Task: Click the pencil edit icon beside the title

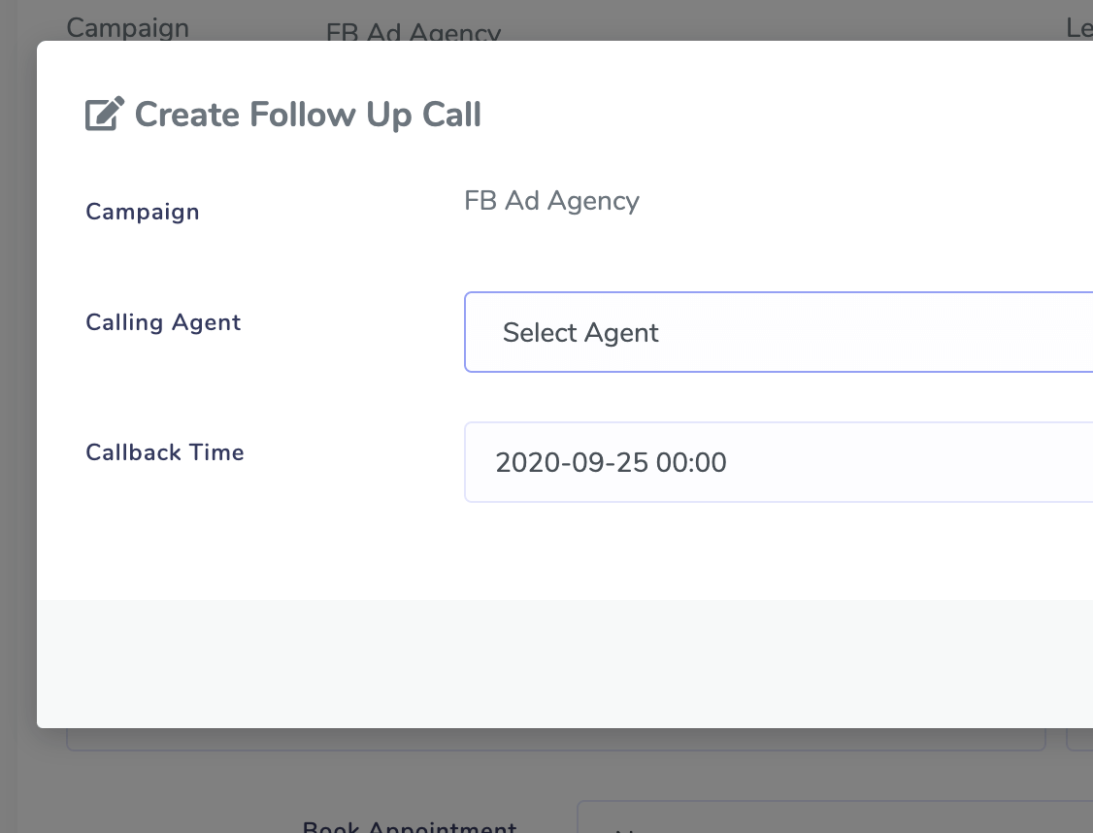Action: 105,114
